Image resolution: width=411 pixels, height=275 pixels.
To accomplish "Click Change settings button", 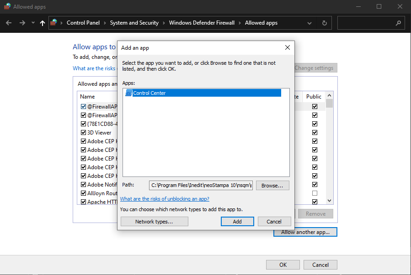I will click(315, 68).
